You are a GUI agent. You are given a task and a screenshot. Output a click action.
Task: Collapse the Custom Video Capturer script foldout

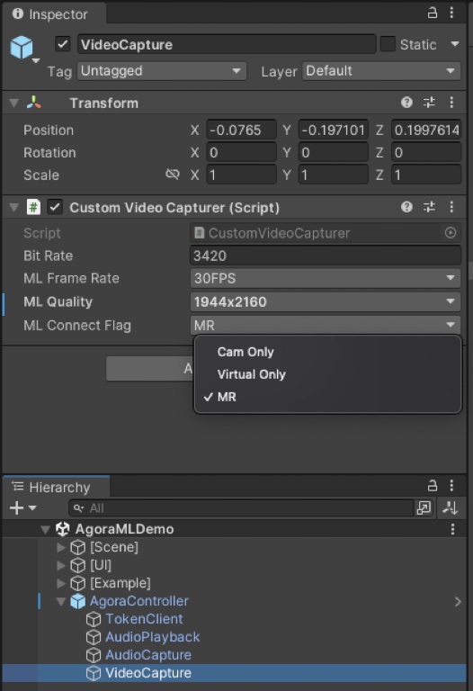(x=14, y=207)
